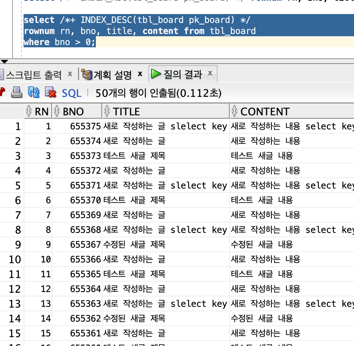Click content cell in row 13
The width and height of the screenshot is (354, 346).
click(x=292, y=304)
